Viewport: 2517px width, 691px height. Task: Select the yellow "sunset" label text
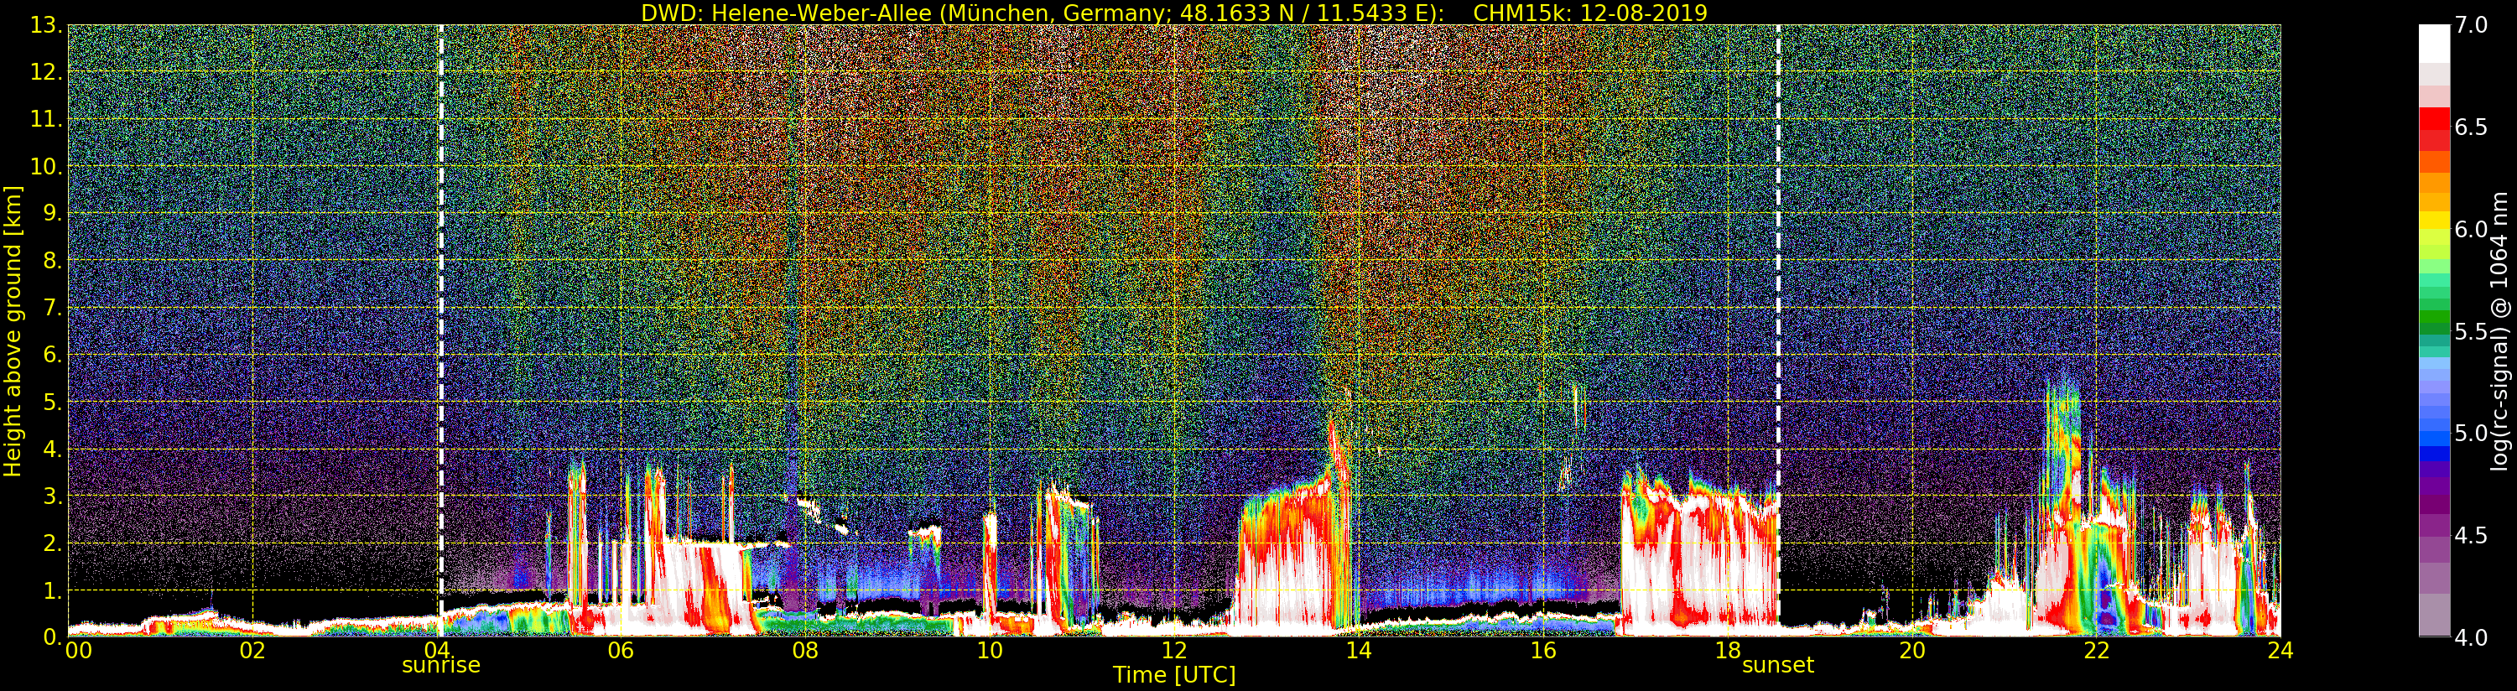point(1777,666)
